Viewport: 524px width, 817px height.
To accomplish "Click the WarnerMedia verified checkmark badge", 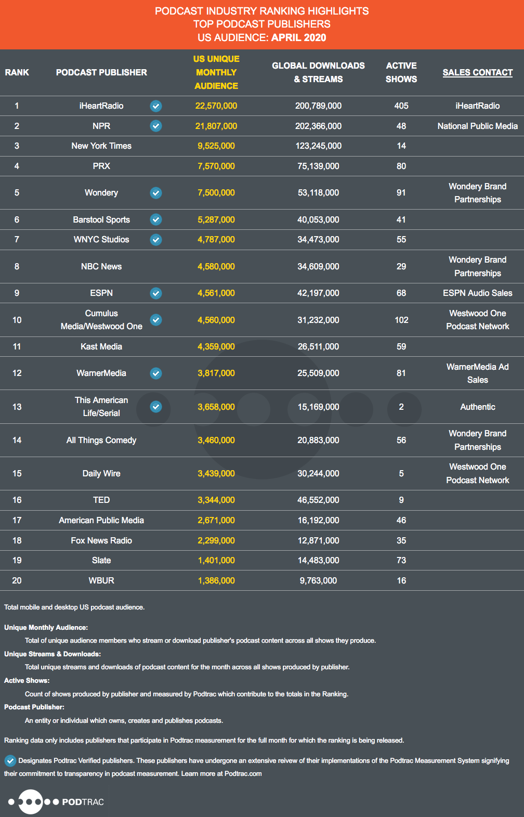I will (x=156, y=373).
